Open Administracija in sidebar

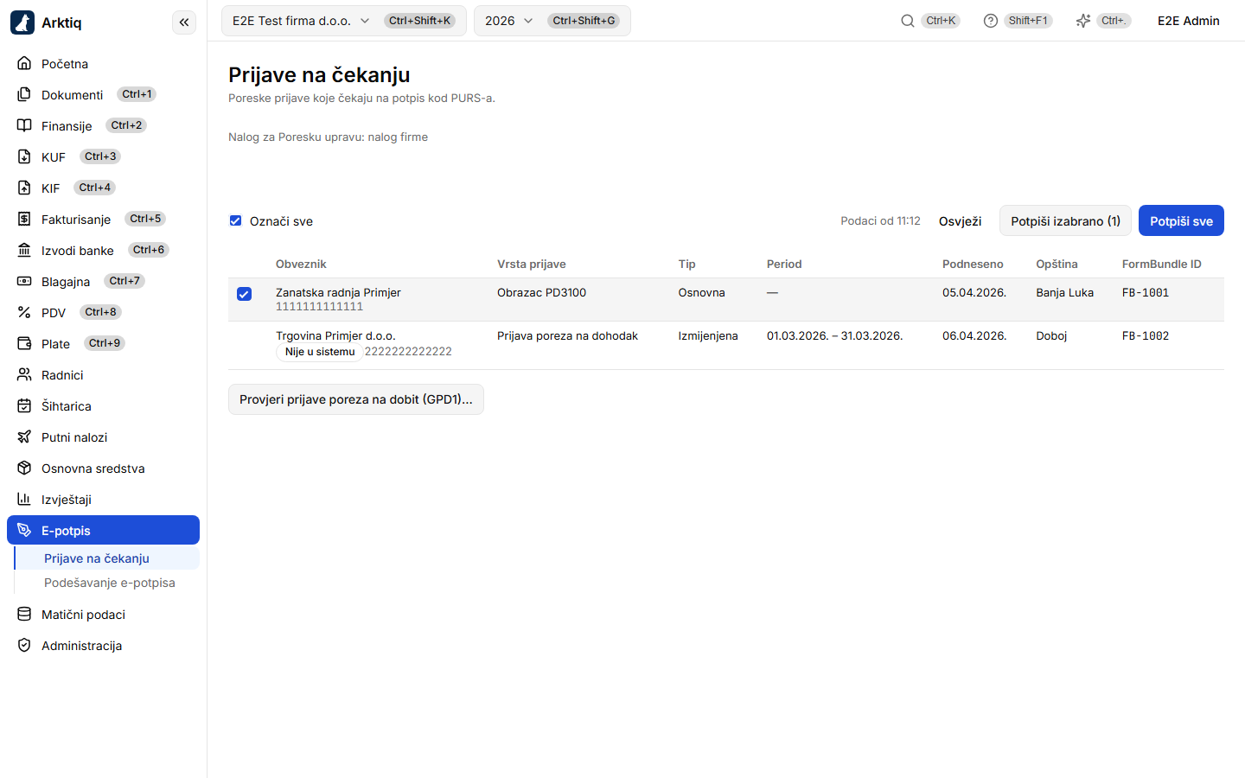[103, 646]
